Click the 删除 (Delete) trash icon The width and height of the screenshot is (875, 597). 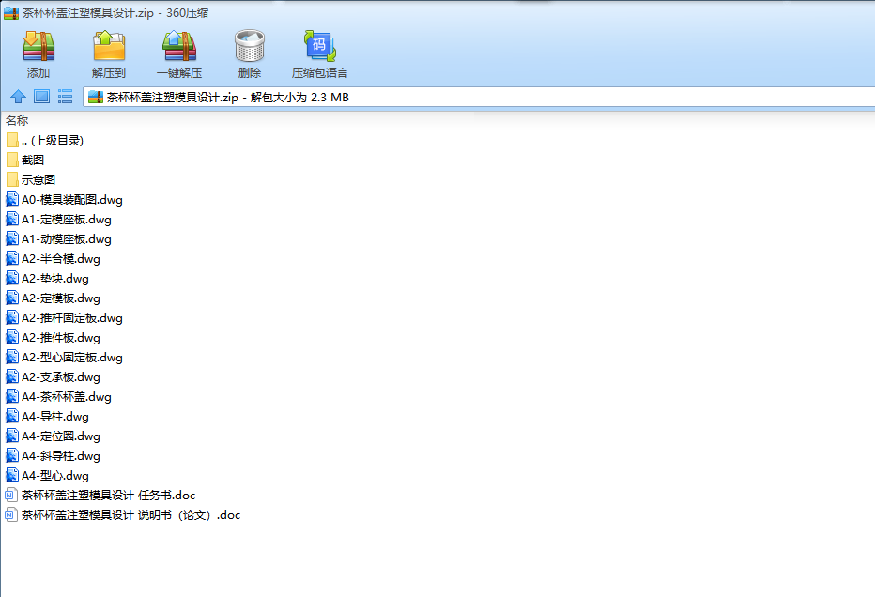pos(250,46)
